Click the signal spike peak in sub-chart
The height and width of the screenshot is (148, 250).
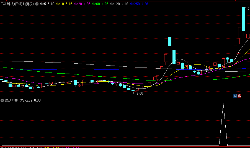pyautogui.click(x=223, y=104)
